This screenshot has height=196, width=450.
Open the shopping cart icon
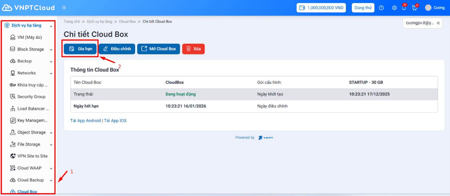pos(414,8)
